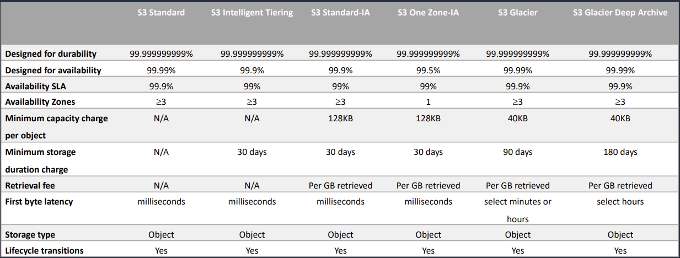680x258 pixels.
Task: Select the 'Storage type' row label
Action: tap(30, 235)
